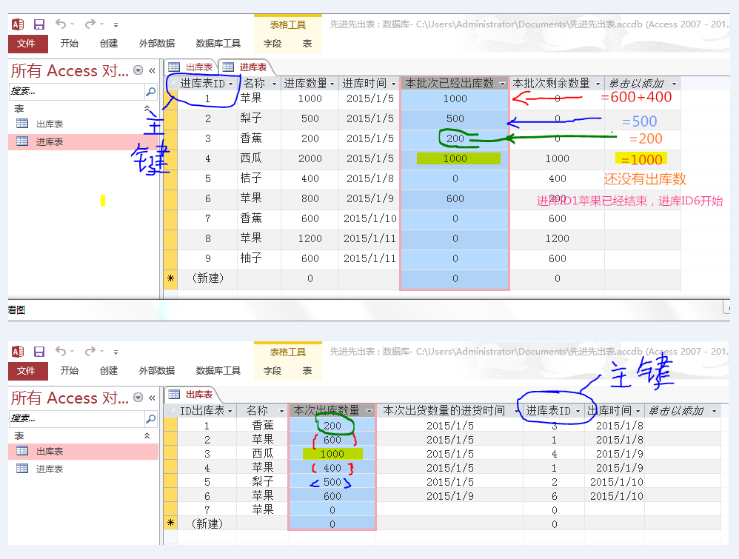Image resolution: width=739 pixels, height=559 pixels.
Task: Switch to the 出库表 tab in the upper window
Action: (x=192, y=67)
